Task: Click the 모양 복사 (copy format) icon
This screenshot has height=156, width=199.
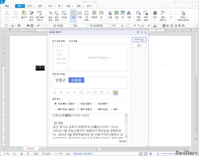Action: pos(31,16)
